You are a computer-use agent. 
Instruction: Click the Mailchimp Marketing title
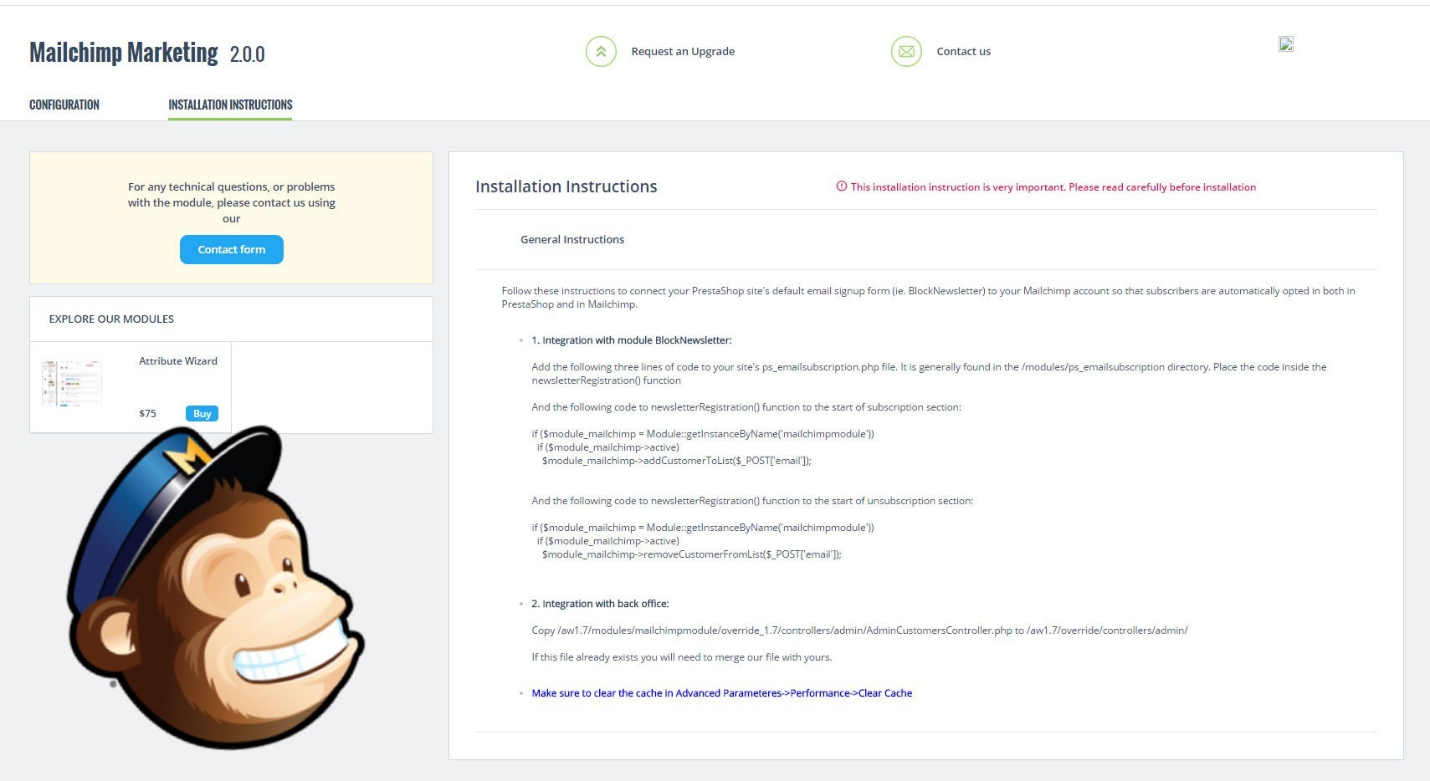(124, 53)
